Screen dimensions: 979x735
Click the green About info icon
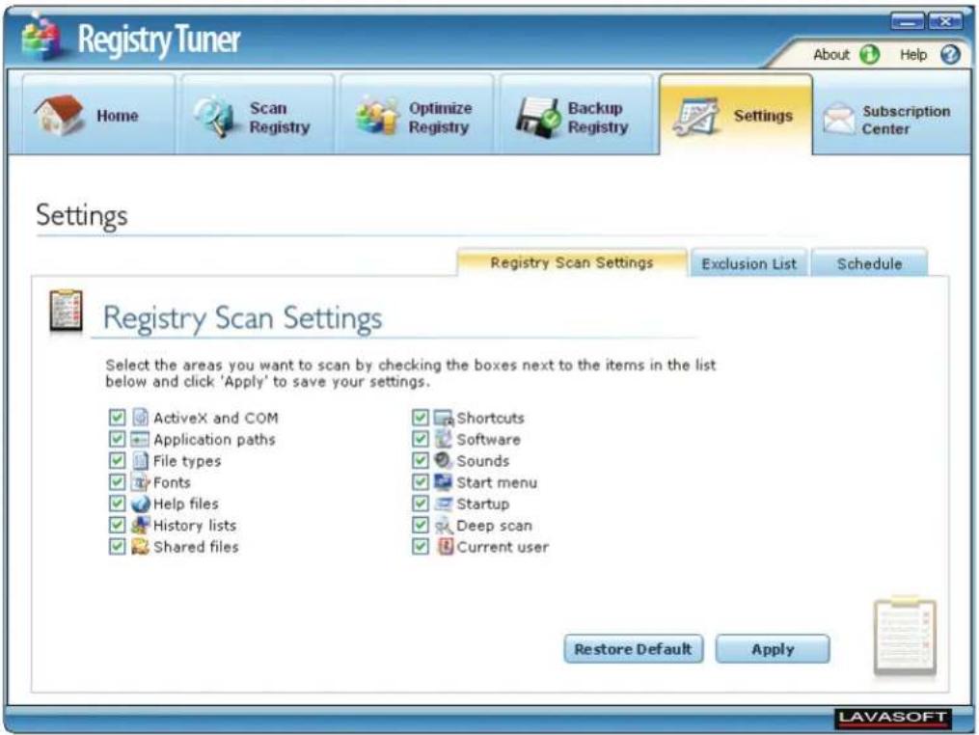click(870, 55)
